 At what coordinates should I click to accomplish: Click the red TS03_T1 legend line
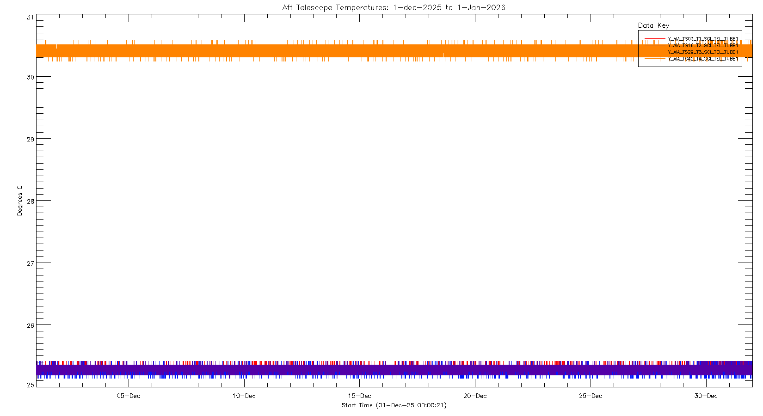[655, 39]
